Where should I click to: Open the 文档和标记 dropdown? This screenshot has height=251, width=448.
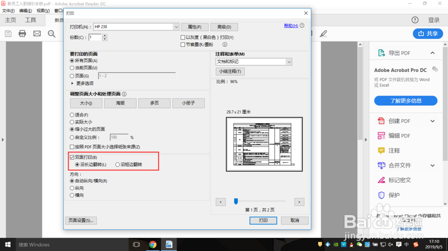coord(289,62)
